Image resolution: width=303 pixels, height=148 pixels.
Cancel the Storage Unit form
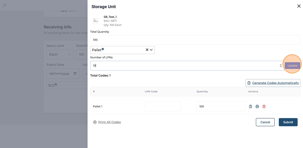coord(265,122)
